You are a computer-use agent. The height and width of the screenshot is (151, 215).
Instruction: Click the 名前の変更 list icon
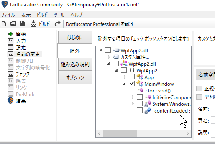click(10, 54)
